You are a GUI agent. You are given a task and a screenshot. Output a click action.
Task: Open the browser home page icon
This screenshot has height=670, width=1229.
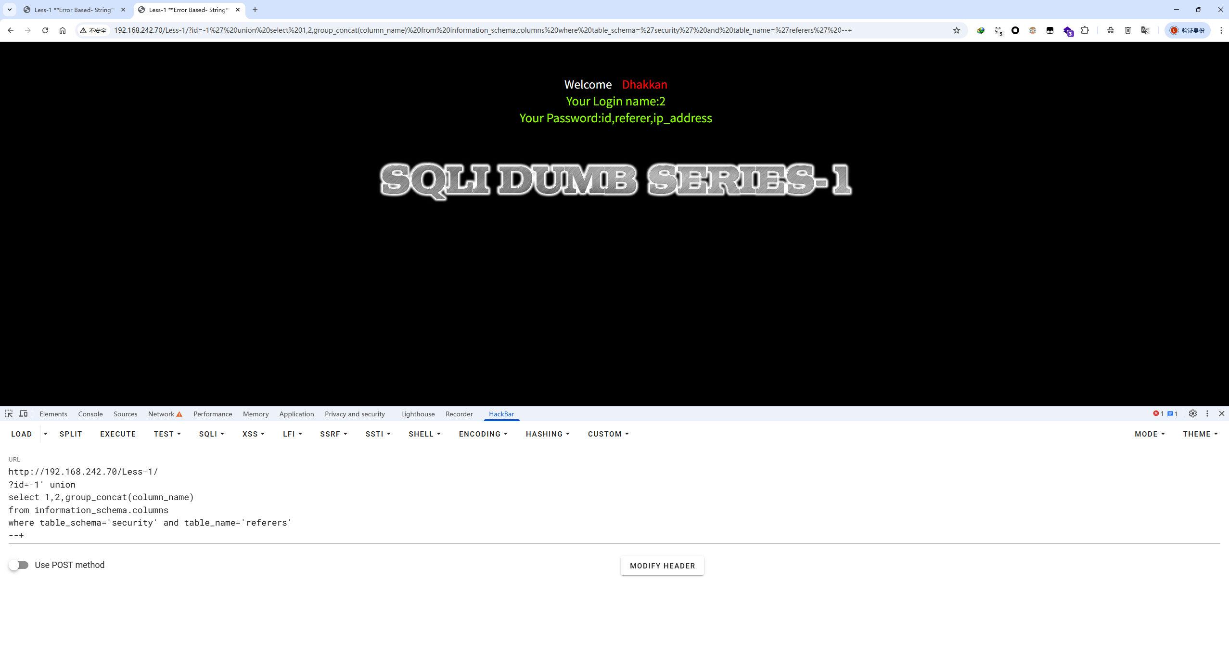[x=63, y=30]
